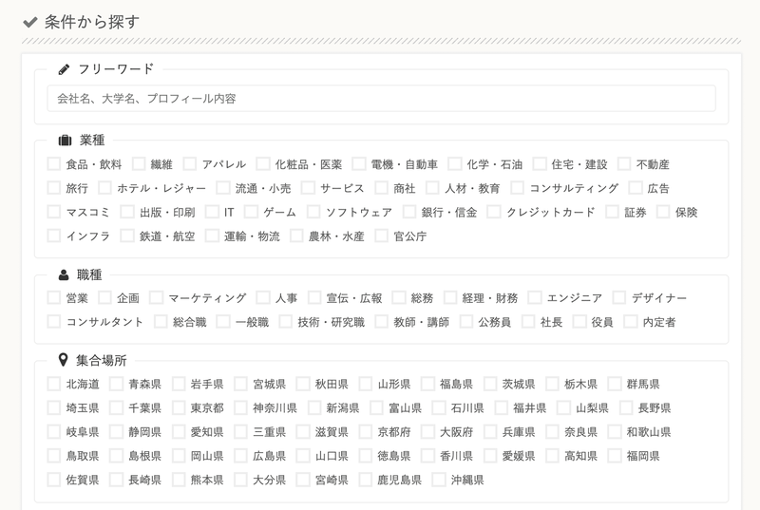Check the 社長 checkbox
Screen dimensions: 760x510
(x=528, y=322)
